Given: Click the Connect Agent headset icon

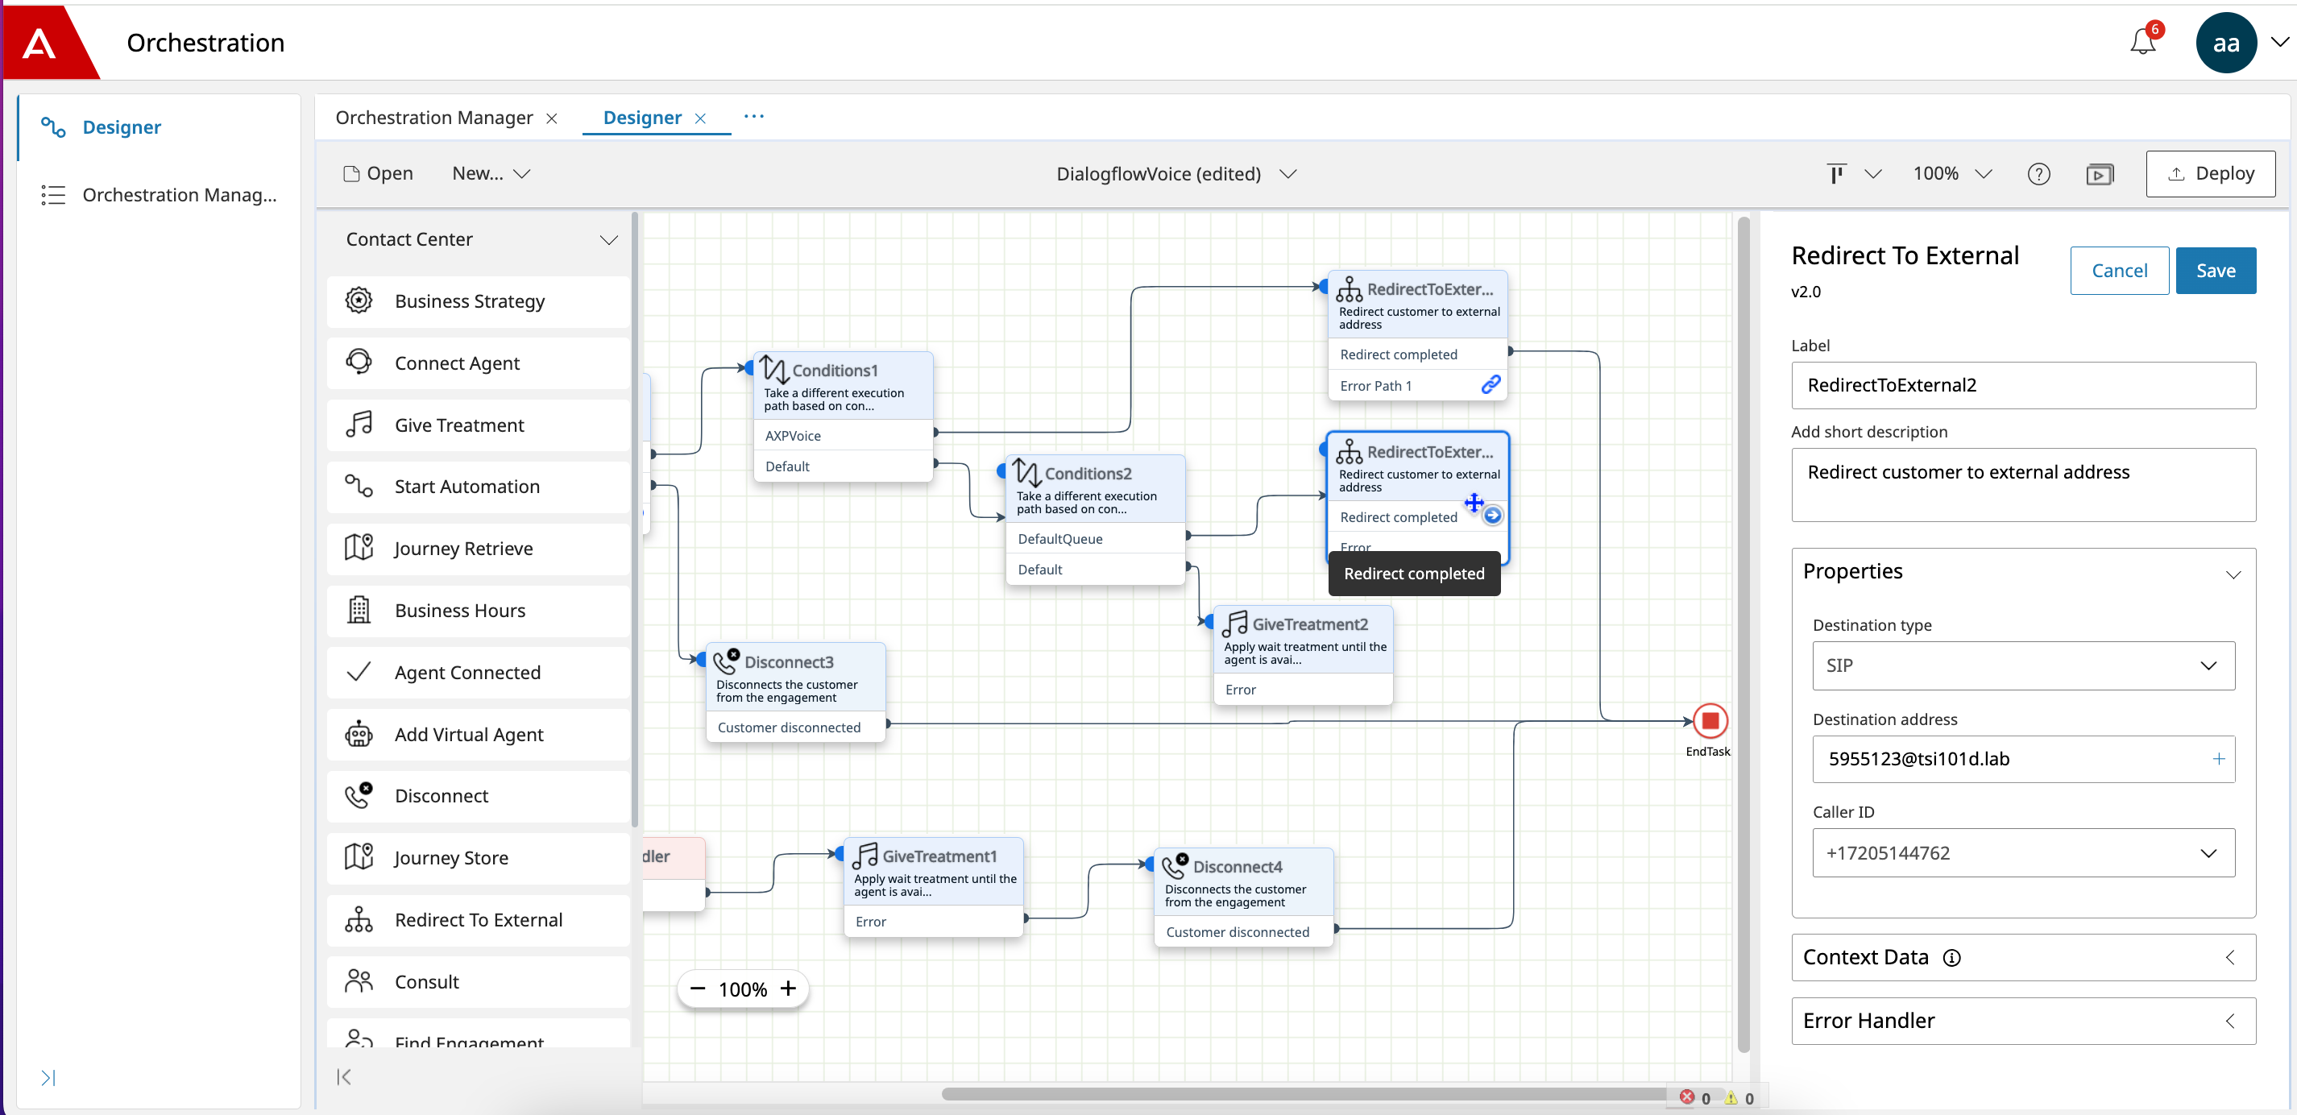Looking at the screenshot, I should (359, 363).
